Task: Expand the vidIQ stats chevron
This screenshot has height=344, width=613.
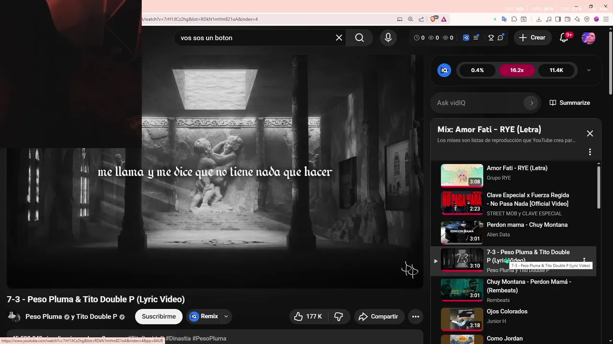Action: click(589, 70)
